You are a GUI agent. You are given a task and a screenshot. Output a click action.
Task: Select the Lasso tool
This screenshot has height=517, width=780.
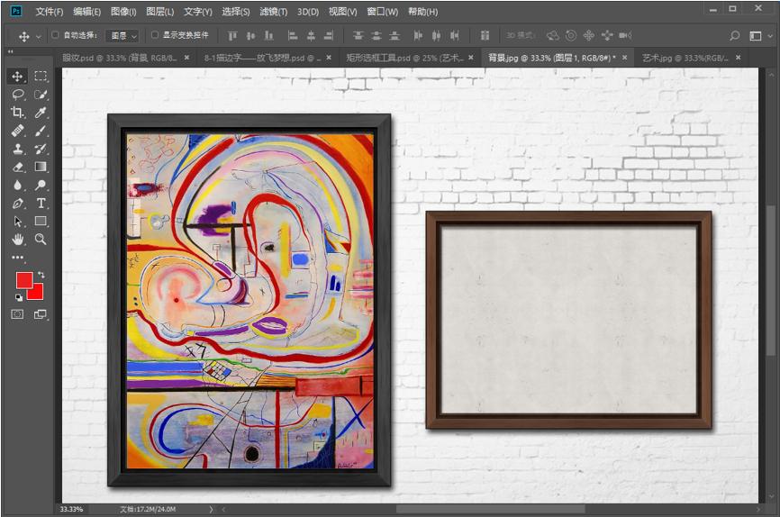[x=17, y=95]
